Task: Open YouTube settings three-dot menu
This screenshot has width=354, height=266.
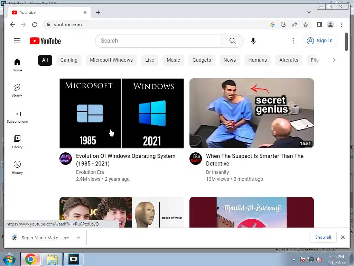Action: 293,41
